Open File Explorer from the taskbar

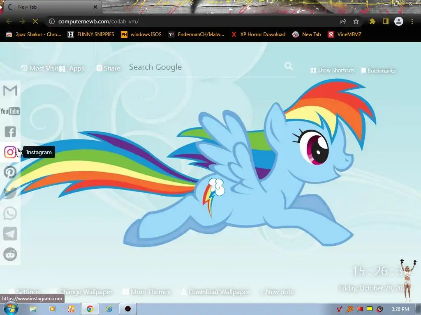33,309
